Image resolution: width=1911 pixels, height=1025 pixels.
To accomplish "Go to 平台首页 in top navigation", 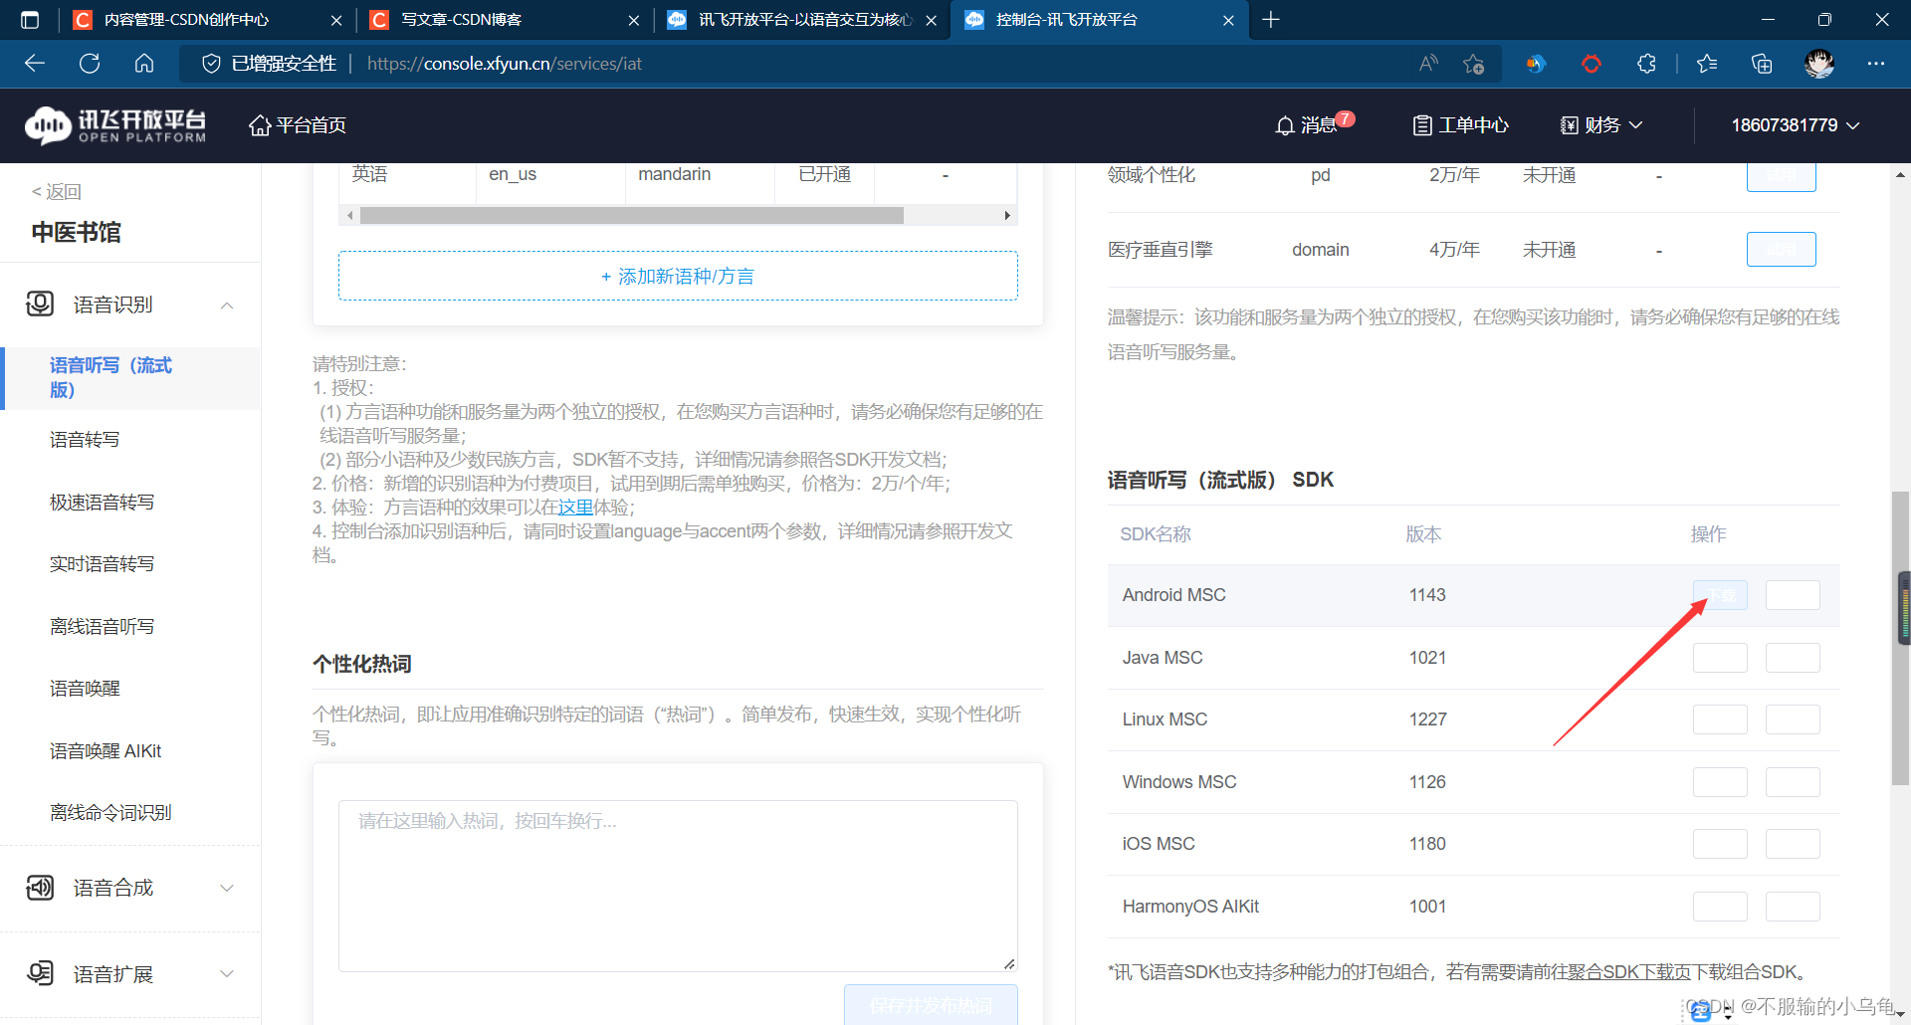I will pyautogui.click(x=298, y=125).
